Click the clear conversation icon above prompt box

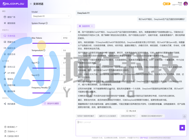[185, 116]
